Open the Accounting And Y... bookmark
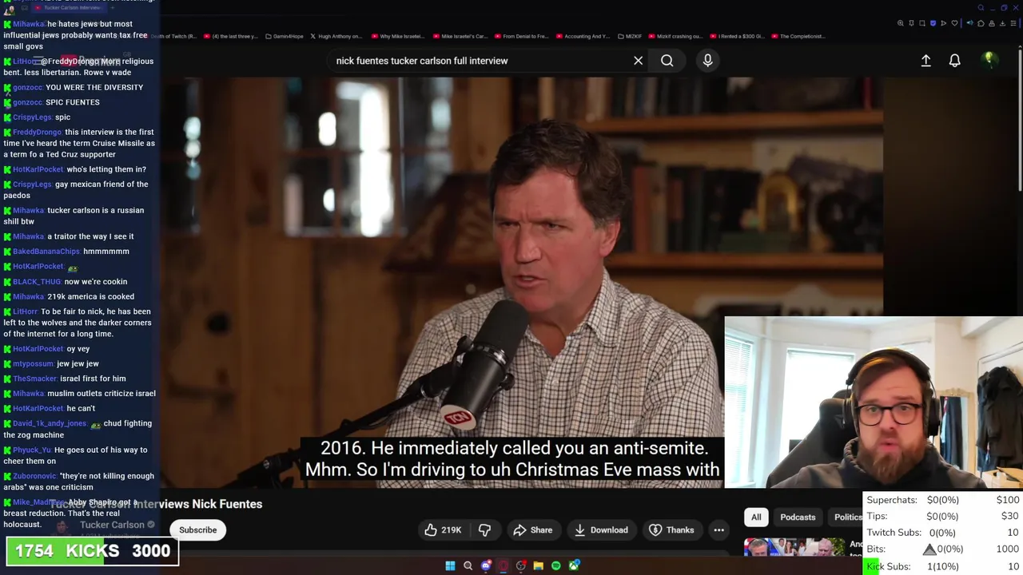The image size is (1023, 575). click(583, 36)
